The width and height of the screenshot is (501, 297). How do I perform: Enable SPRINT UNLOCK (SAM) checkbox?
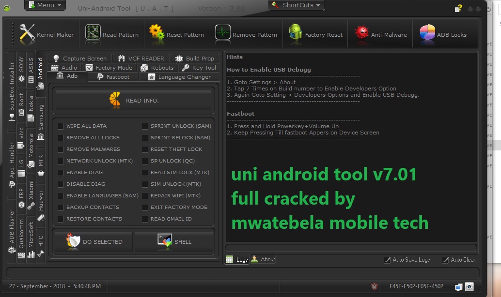click(145, 126)
